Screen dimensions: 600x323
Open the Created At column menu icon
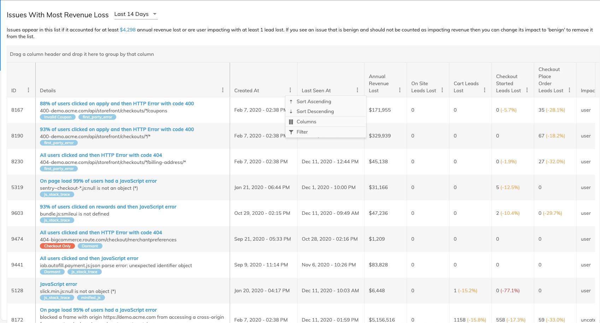tap(290, 90)
